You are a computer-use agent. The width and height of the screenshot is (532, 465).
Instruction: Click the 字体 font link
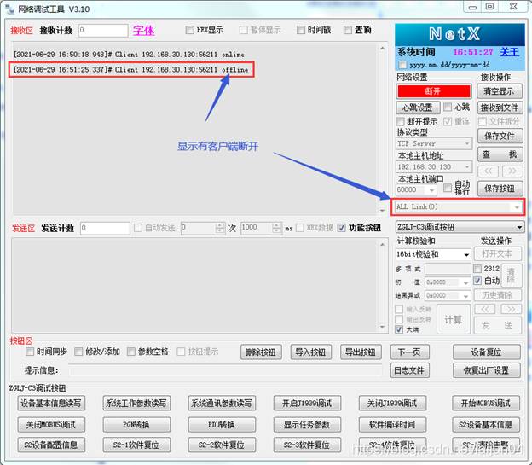(143, 31)
